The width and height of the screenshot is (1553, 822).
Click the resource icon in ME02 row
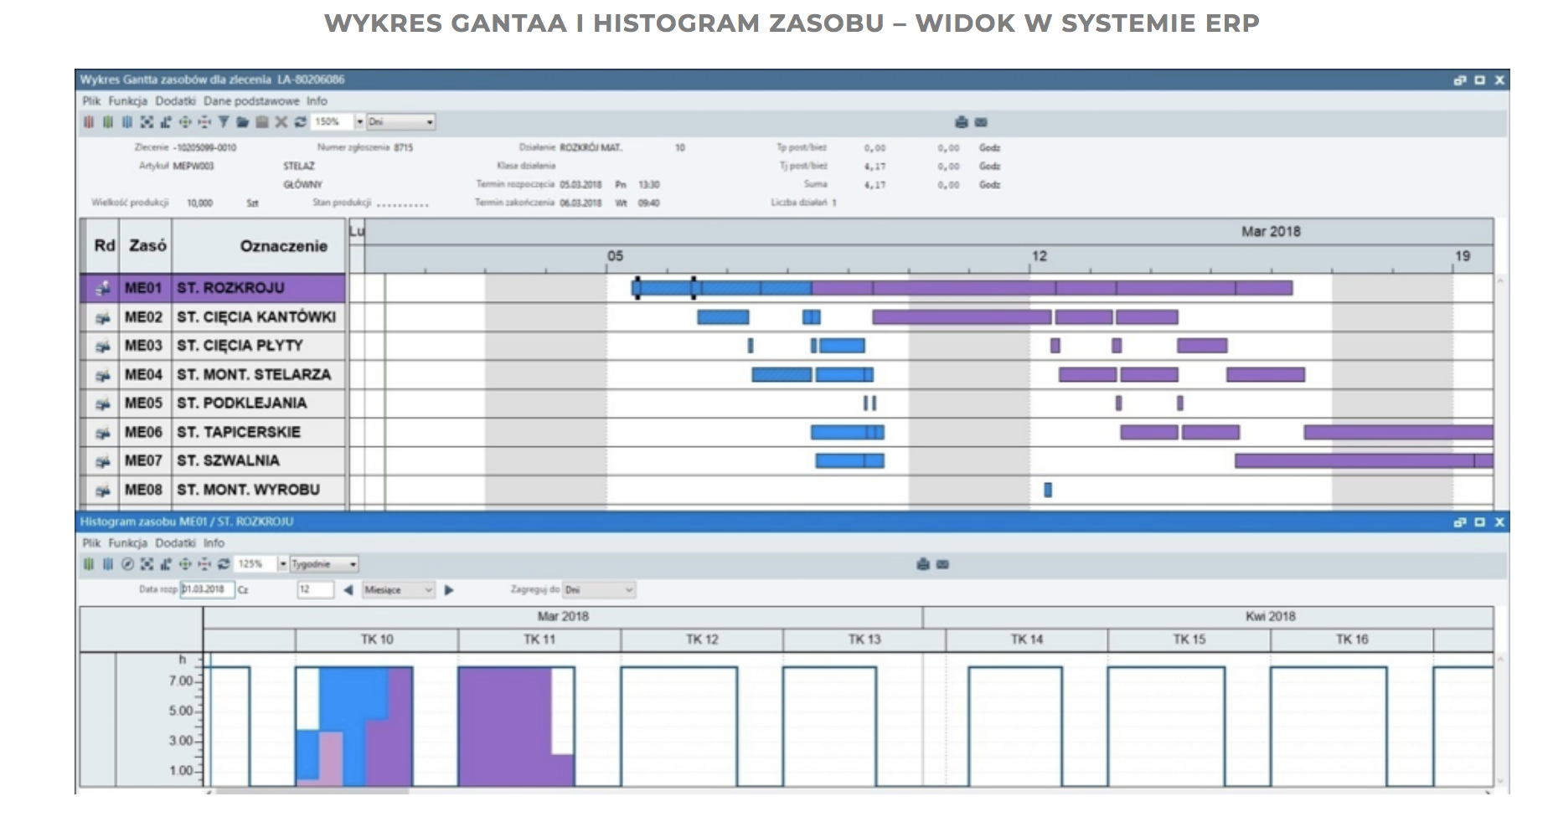(102, 318)
